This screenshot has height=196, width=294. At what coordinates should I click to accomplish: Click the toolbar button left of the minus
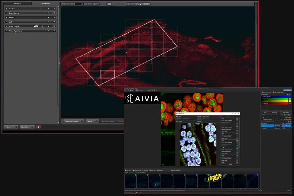(65, 4)
